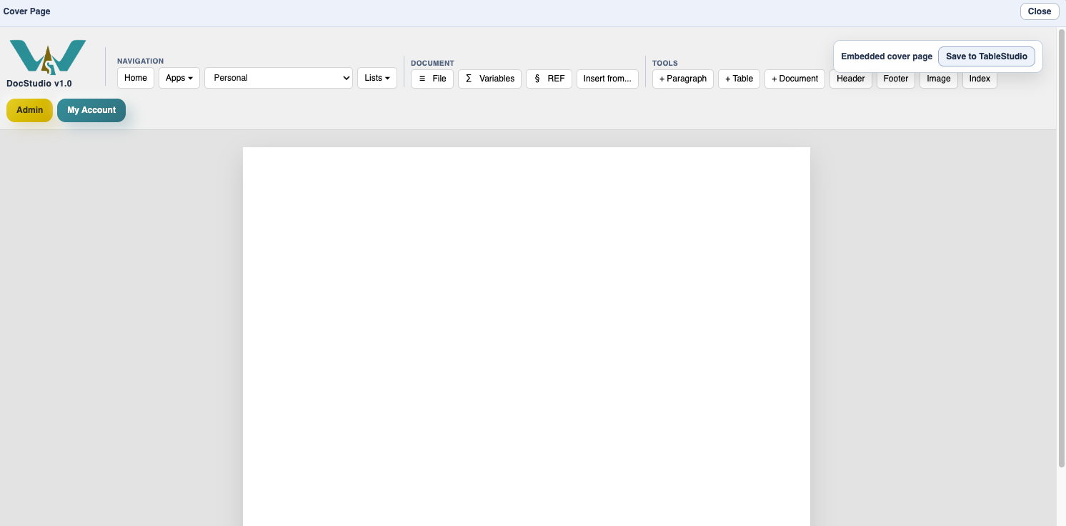Open the REF section tool
The image size is (1066, 526).
point(549,79)
